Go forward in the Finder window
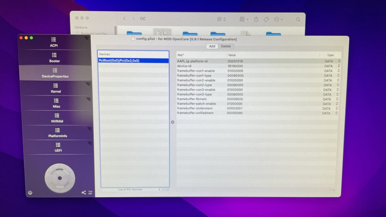386x217 pixels. tap(134, 19)
